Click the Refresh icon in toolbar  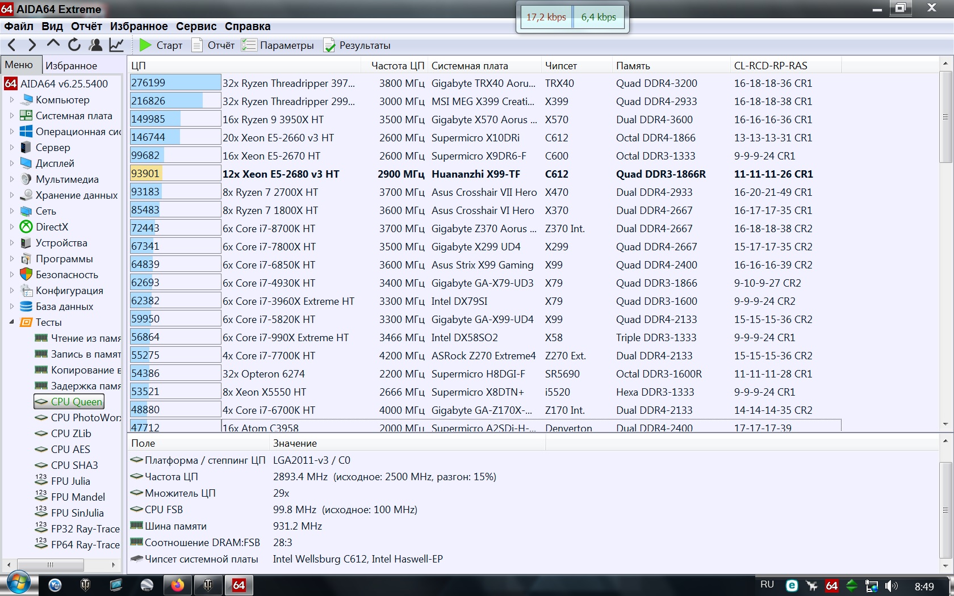(74, 45)
